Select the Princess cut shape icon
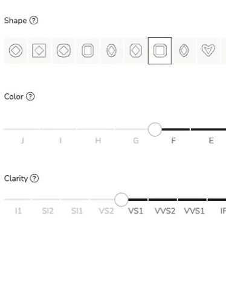 (x=39, y=50)
